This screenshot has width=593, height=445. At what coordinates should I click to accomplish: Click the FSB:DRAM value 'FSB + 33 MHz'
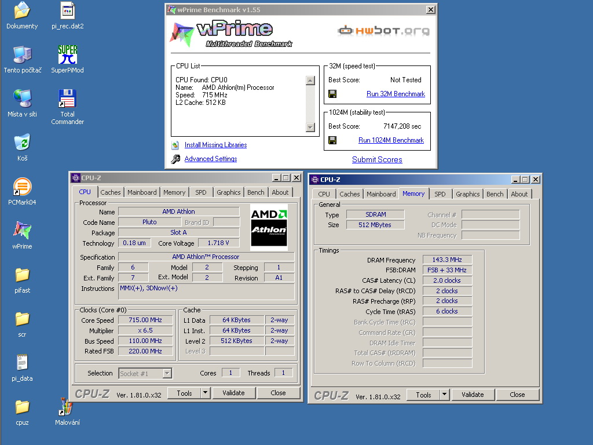[x=447, y=270]
